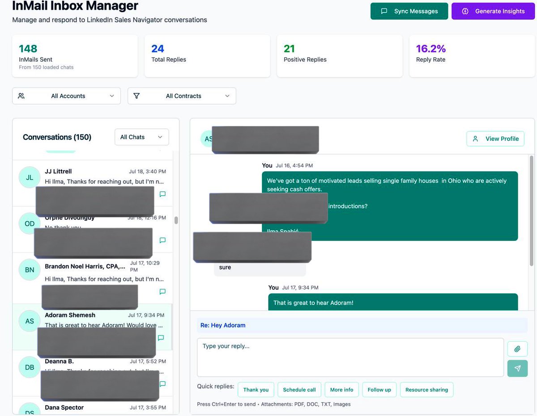
Task: Click the Generate Insights button
Action: pos(493,11)
